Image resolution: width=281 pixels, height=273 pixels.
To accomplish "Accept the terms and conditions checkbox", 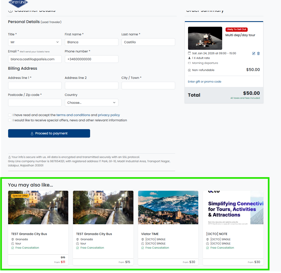I will pos(10,115).
